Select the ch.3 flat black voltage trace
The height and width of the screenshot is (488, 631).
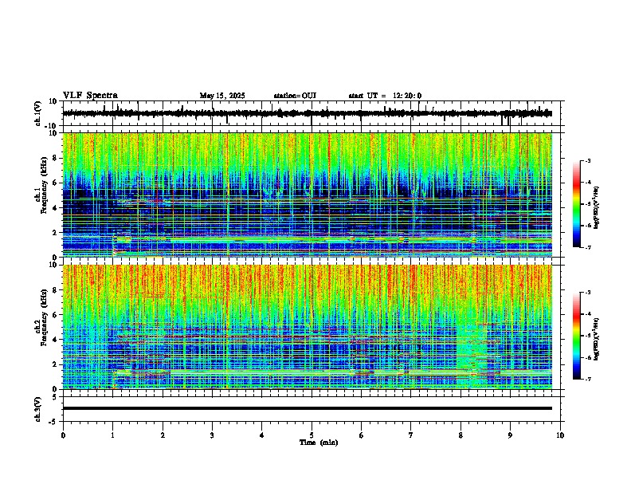308,408
